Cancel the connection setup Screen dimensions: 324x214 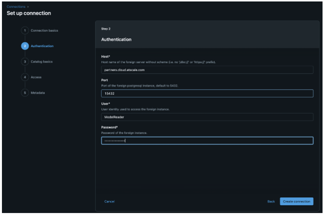pyautogui.click(x=110, y=201)
